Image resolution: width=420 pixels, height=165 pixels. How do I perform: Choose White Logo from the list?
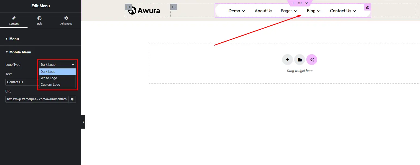click(57, 78)
